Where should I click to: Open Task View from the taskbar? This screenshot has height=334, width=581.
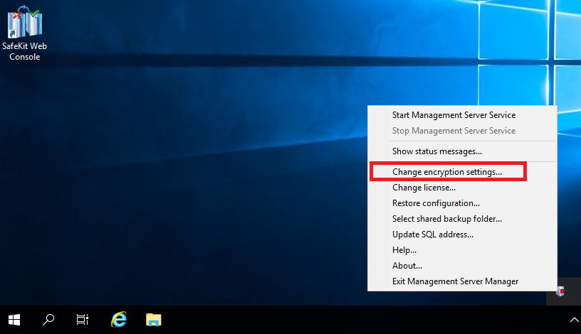pos(83,319)
